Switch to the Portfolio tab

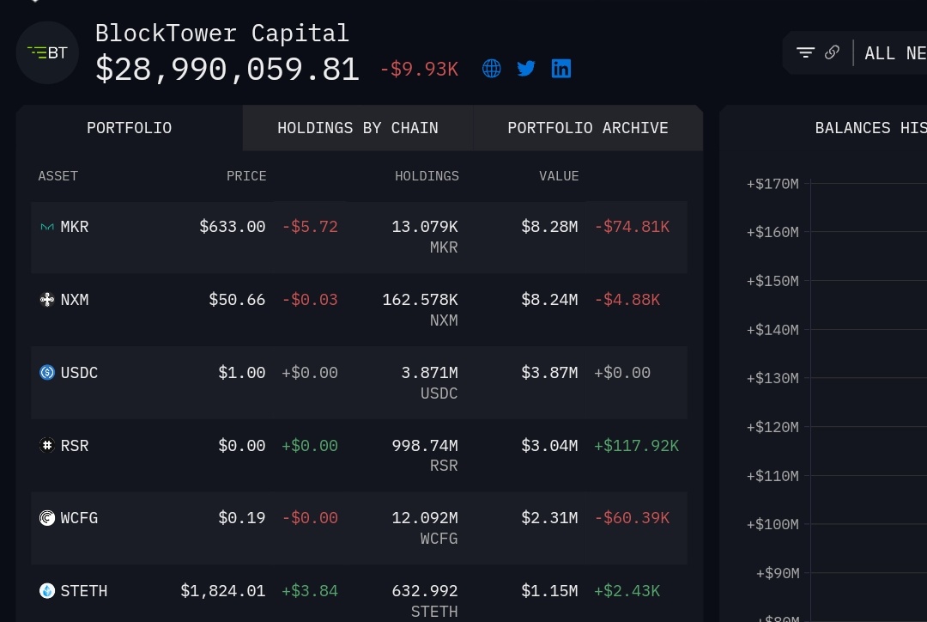click(130, 128)
